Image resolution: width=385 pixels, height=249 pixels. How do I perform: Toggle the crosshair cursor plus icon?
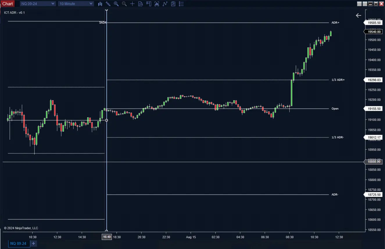(x=132, y=4)
